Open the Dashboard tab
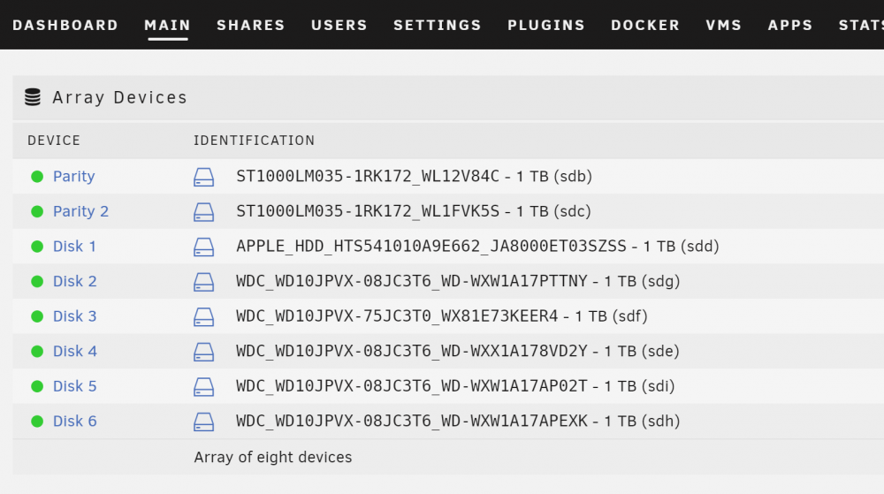The width and height of the screenshot is (884, 494). [65, 26]
